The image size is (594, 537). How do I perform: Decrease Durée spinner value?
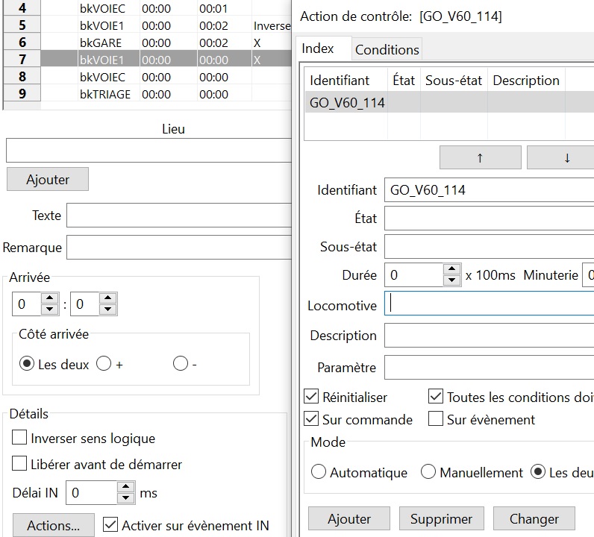[x=451, y=280]
